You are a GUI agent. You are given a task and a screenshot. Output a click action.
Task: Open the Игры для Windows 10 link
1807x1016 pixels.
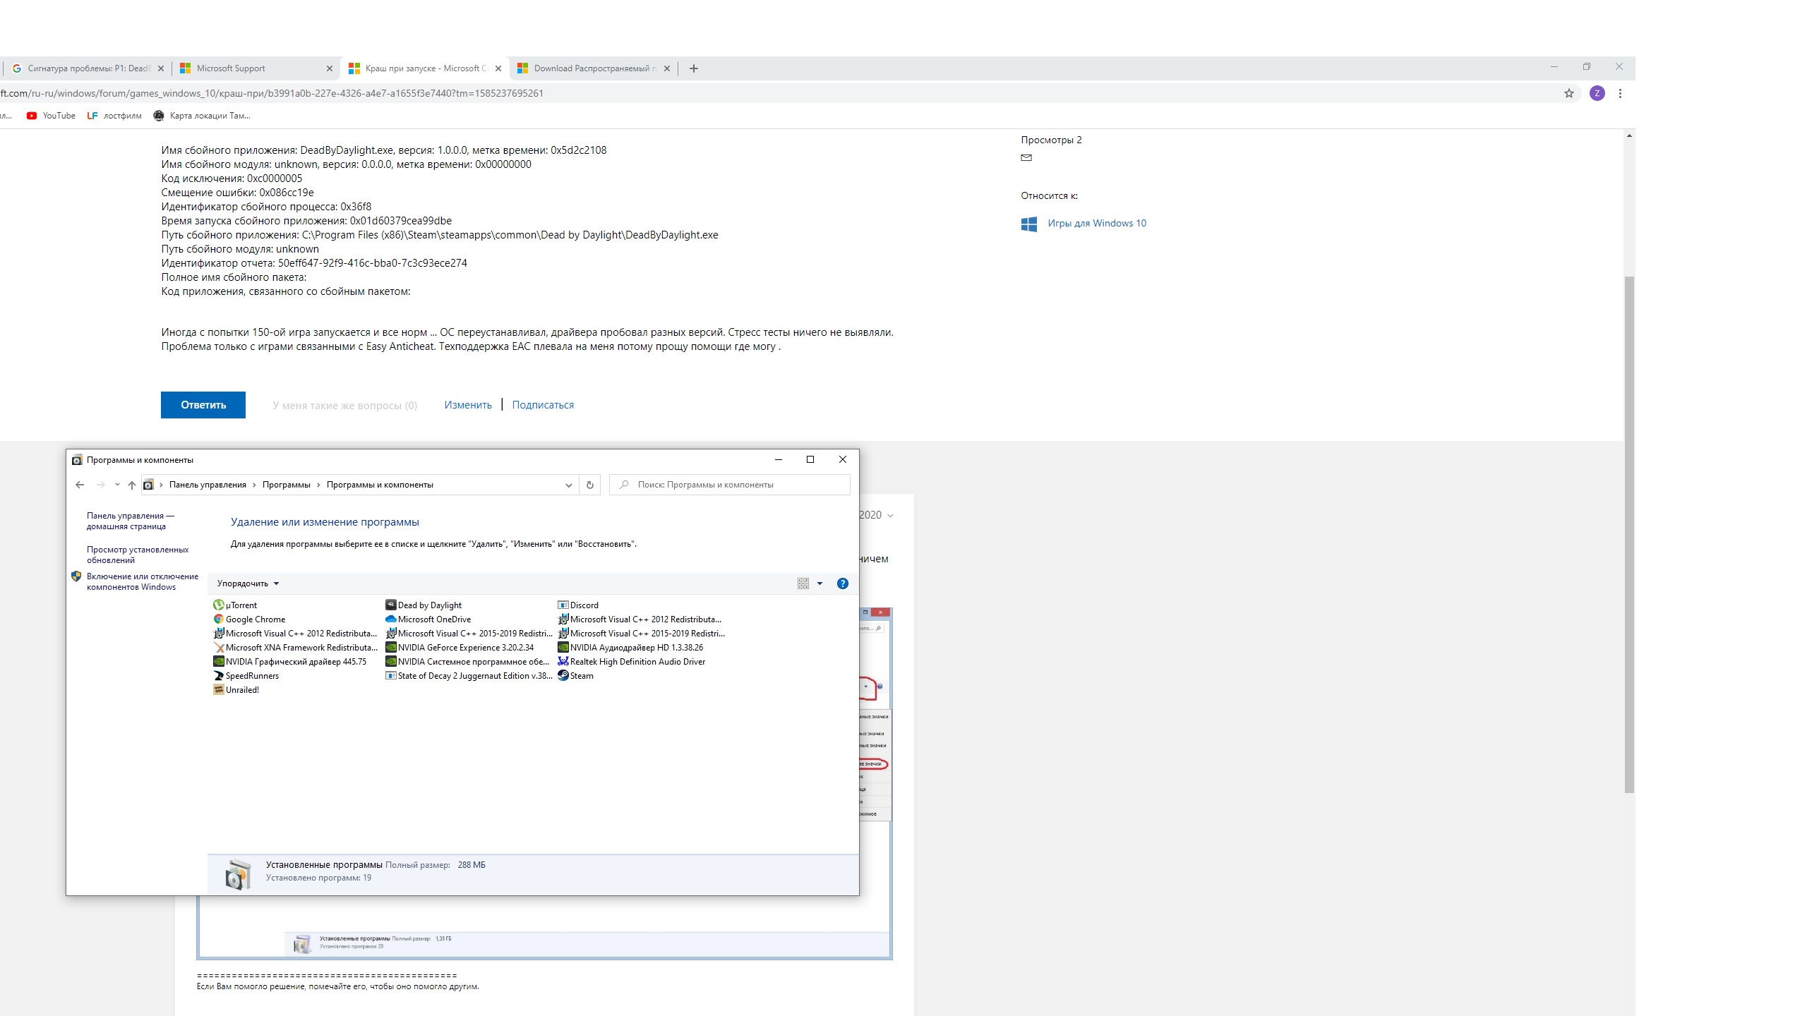[1096, 223]
